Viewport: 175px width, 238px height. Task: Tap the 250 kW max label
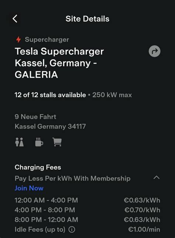pyautogui.click(x=112, y=95)
